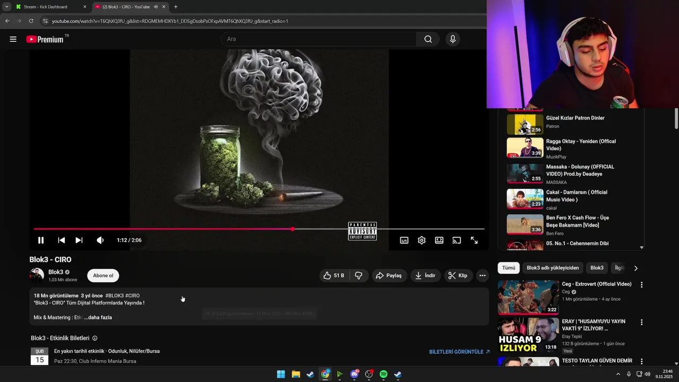Open the Windows Start menu
The image size is (679, 382).
tap(281, 375)
